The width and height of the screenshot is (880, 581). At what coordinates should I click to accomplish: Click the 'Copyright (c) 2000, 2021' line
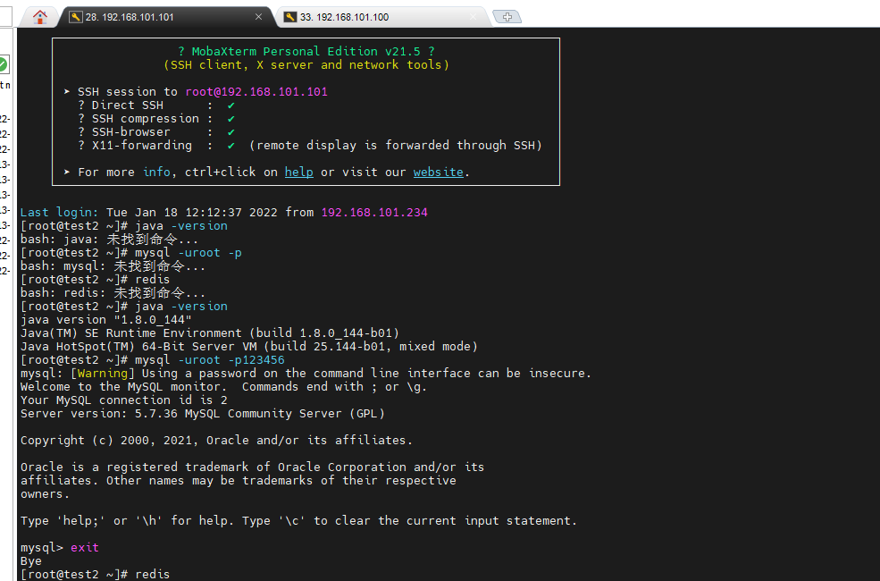[x=216, y=441]
